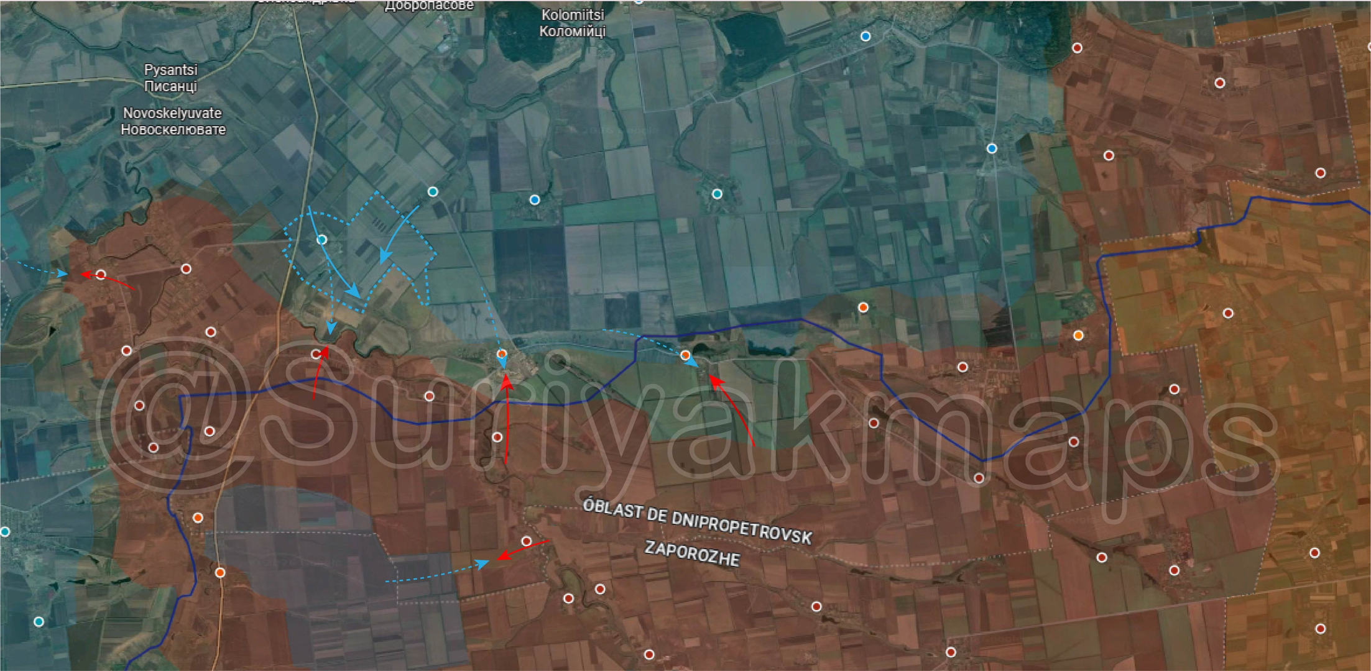Click the orange marker at the rightmost red arrow's tip
This screenshot has width=1371, height=671.
[685, 355]
